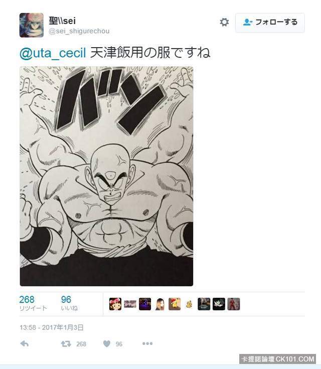Click the white crystal on black avatar
The image size is (321, 369).
click(219, 304)
